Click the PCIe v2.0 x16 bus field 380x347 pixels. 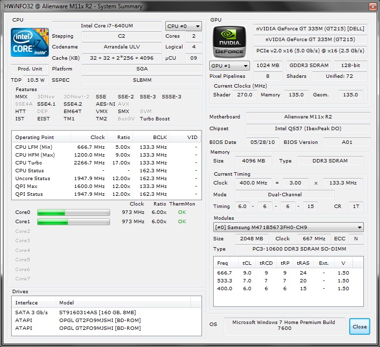point(310,51)
